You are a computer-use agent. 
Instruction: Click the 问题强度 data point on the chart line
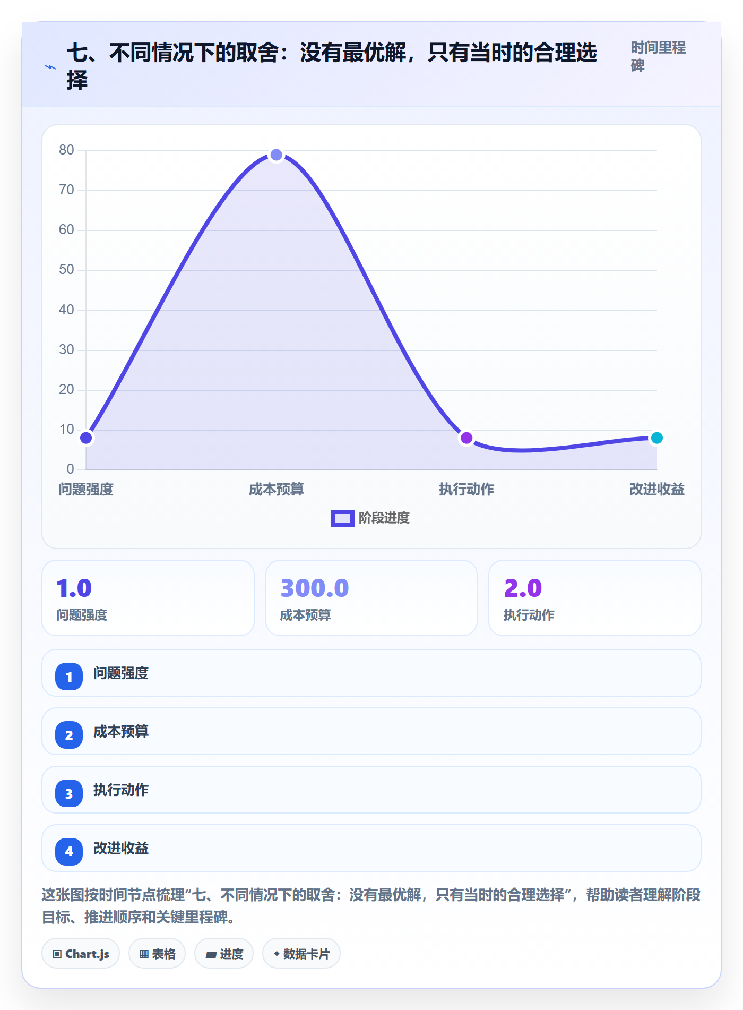coord(86,438)
